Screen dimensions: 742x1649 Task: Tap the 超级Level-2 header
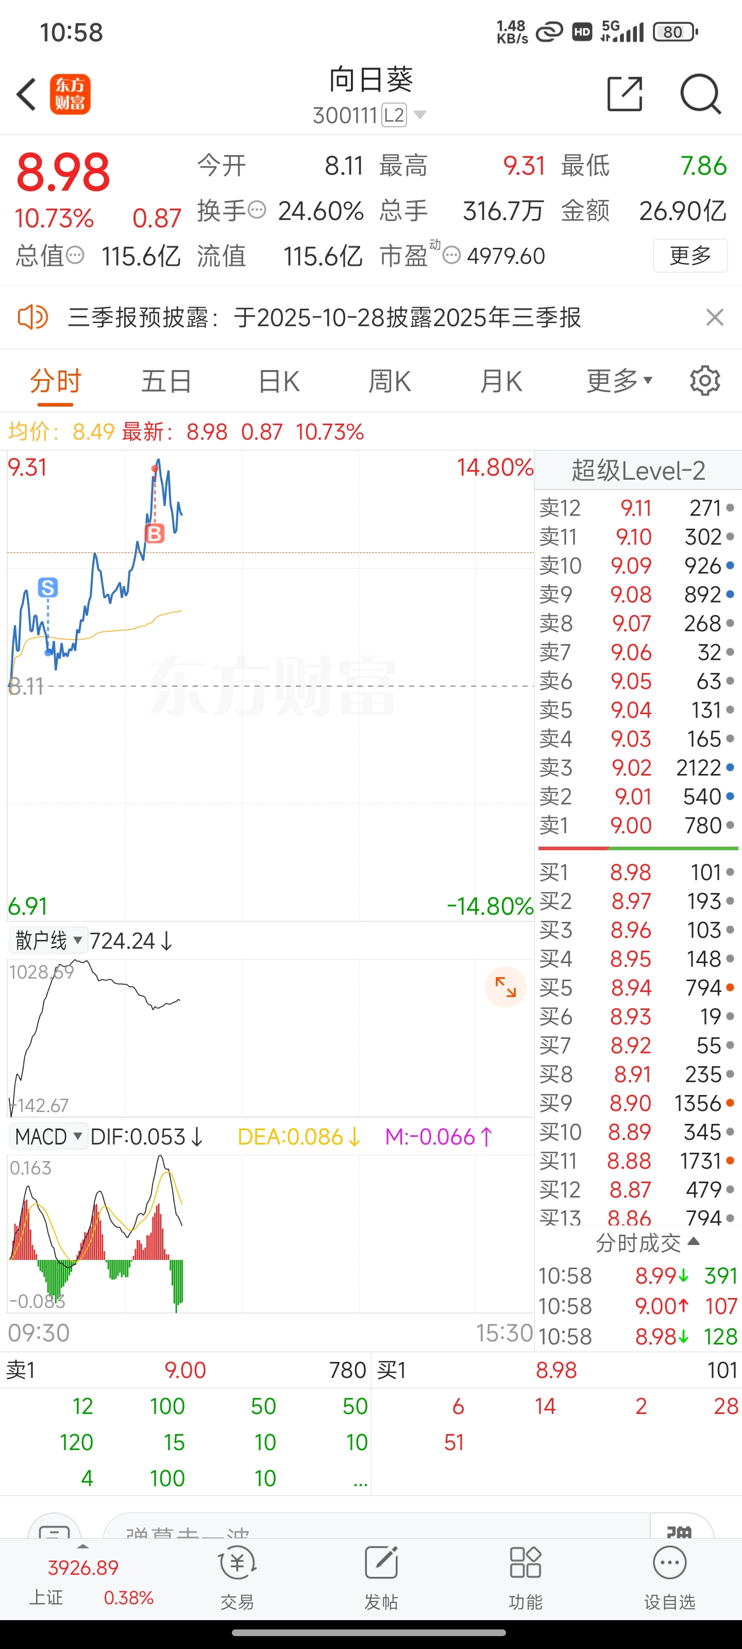[638, 470]
